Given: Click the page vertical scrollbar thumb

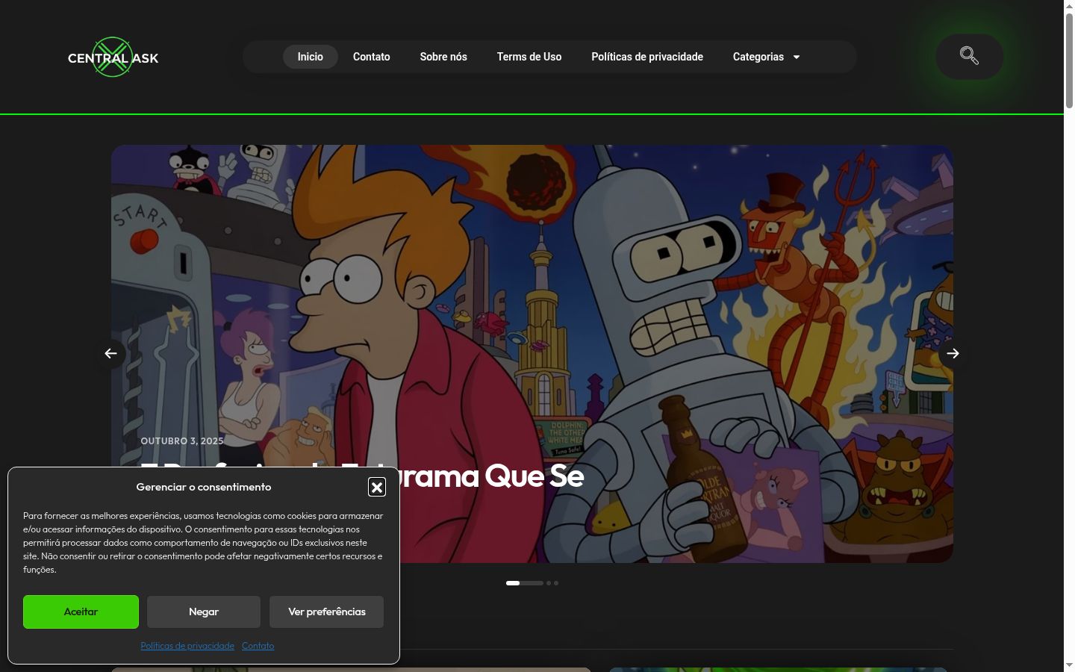Looking at the screenshot, I should tap(1069, 61).
